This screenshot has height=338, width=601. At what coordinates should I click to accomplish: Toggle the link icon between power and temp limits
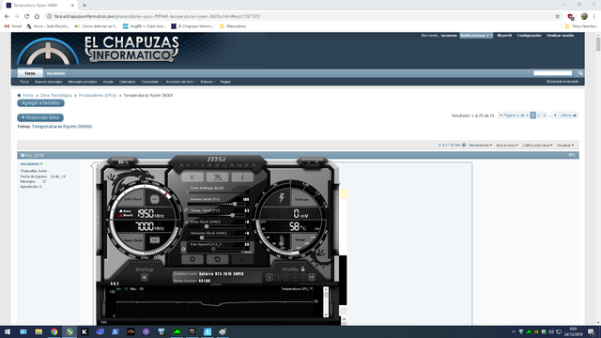(186, 210)
